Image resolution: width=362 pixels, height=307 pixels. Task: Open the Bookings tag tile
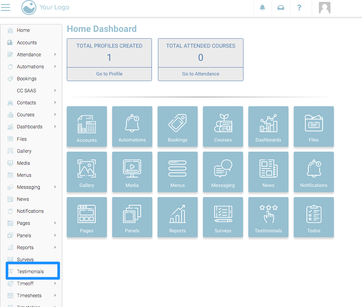click(x=177, y=126)
